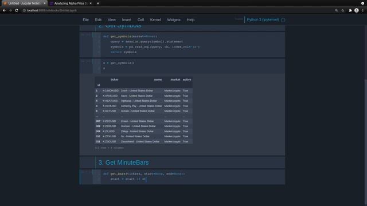
Task: Open the View menu
Action: click(112, 20)
